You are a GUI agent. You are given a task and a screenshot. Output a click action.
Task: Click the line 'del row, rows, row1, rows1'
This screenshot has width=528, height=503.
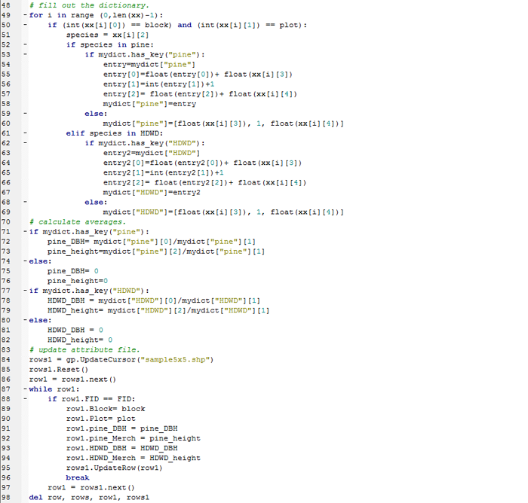[89, 497]
